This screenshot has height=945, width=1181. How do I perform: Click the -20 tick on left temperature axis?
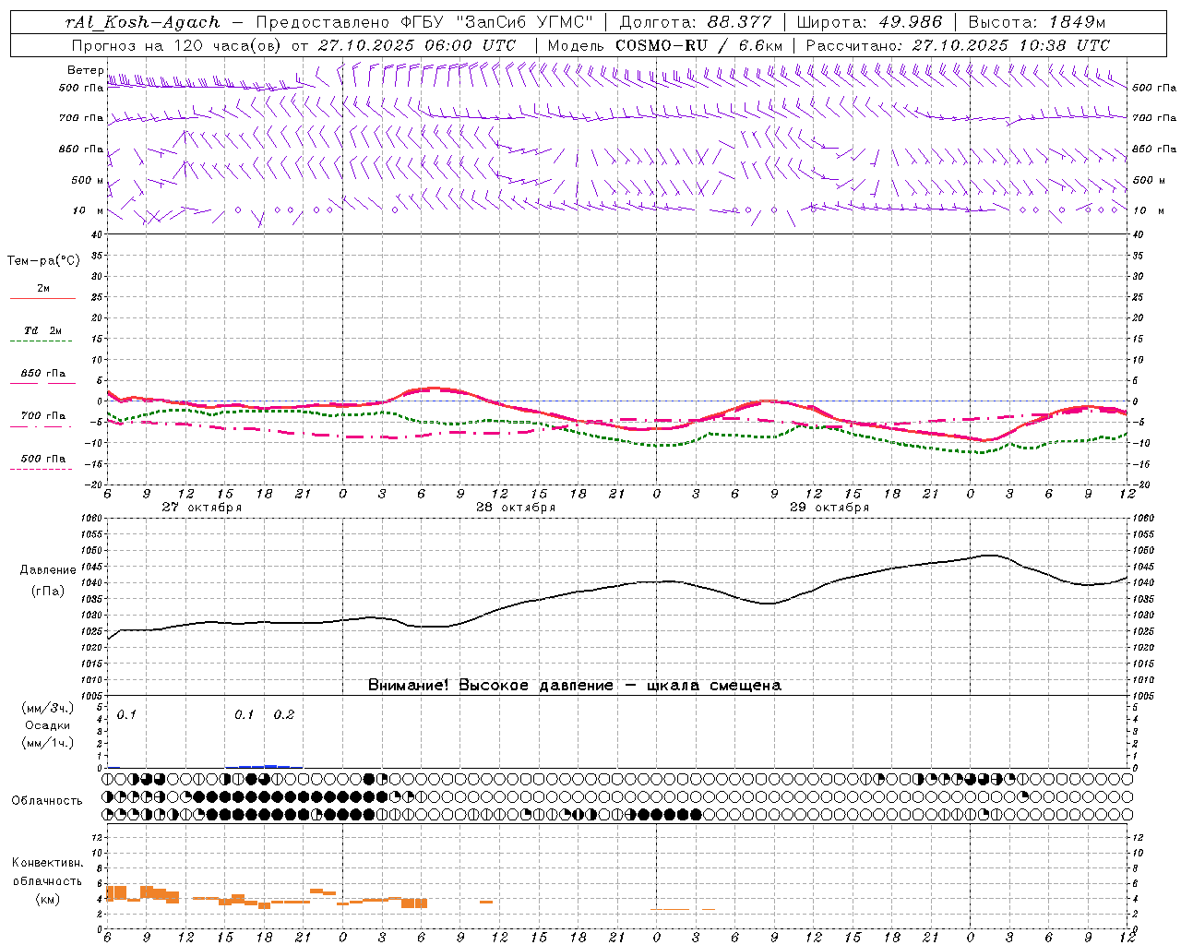(x=94, y=484)
